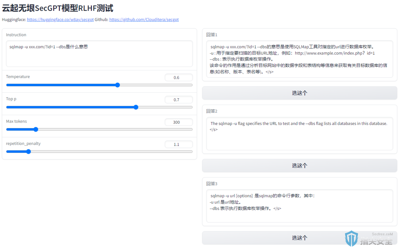Image resolution: width=400 pixels, height=250 pixels.
Task: Open the Github Clouditera/secgpt link
Action: point(144,20)
